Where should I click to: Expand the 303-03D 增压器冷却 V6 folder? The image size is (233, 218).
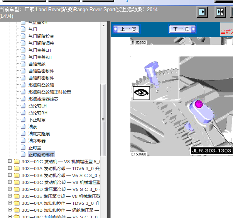click(10, 189)
